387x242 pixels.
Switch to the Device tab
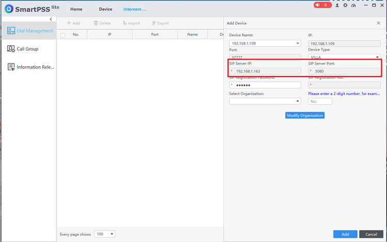[x=105, y=9]
